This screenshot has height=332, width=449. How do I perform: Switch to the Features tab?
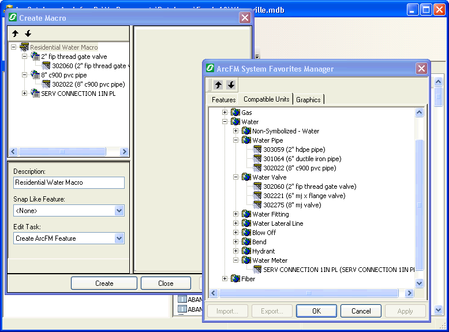coord(223,100)
